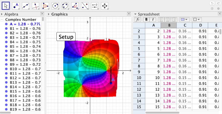The width and height of the screenshot is (222, 114).
Task: Select the Ellipse conic tool
Action: tap(65, 6)
